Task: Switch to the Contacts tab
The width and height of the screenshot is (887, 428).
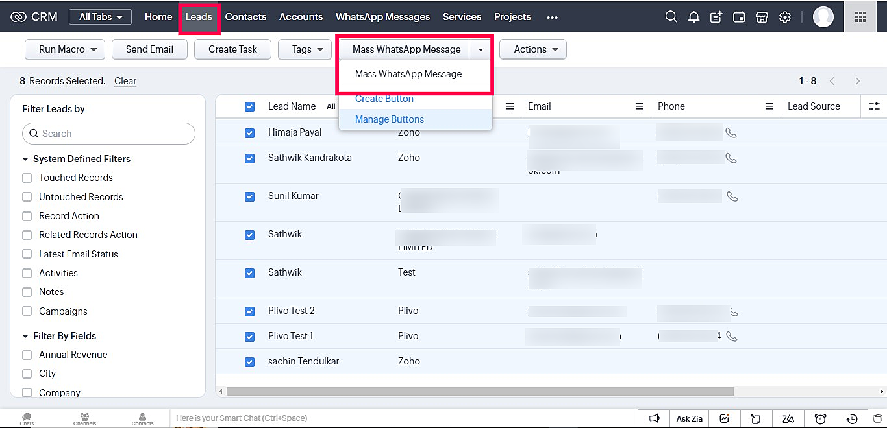Action: coord(245,17)
